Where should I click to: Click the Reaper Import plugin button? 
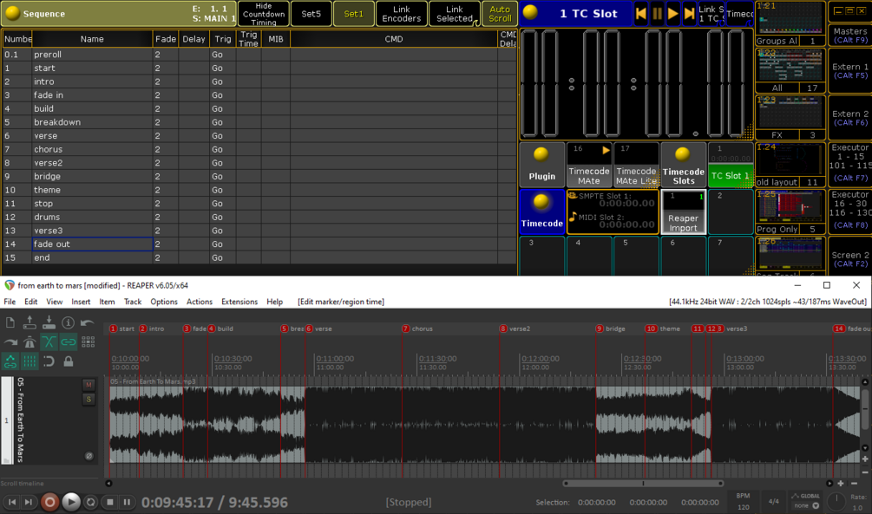[x=683, y=212]
